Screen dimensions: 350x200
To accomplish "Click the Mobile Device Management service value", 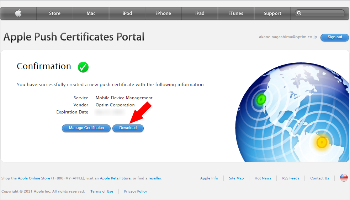I will tap(124, 98).
